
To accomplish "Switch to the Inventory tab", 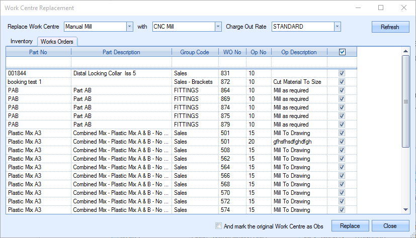I will 21,41.
